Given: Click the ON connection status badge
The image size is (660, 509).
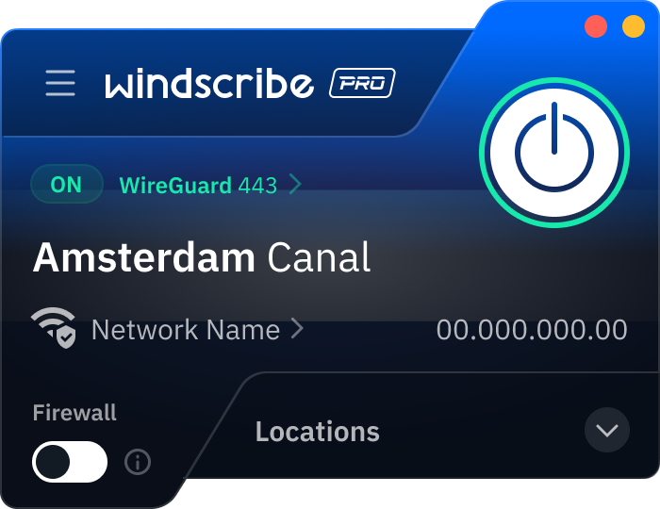Looking at the screenshot, I should [x=67, y=184].
